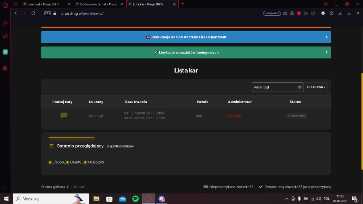Open a new tab with plus
363x204 pixels.
[x=183, y=4]
